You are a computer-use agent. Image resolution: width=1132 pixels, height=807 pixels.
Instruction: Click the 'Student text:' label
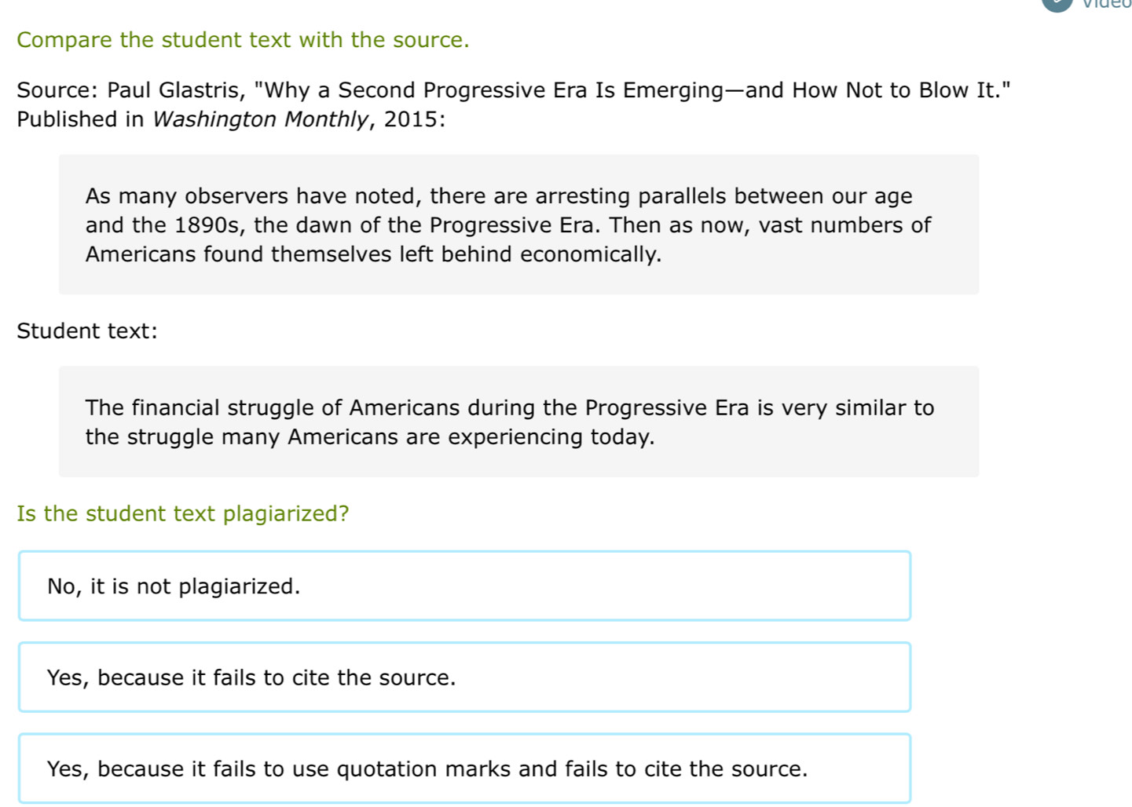coord(87,331)
